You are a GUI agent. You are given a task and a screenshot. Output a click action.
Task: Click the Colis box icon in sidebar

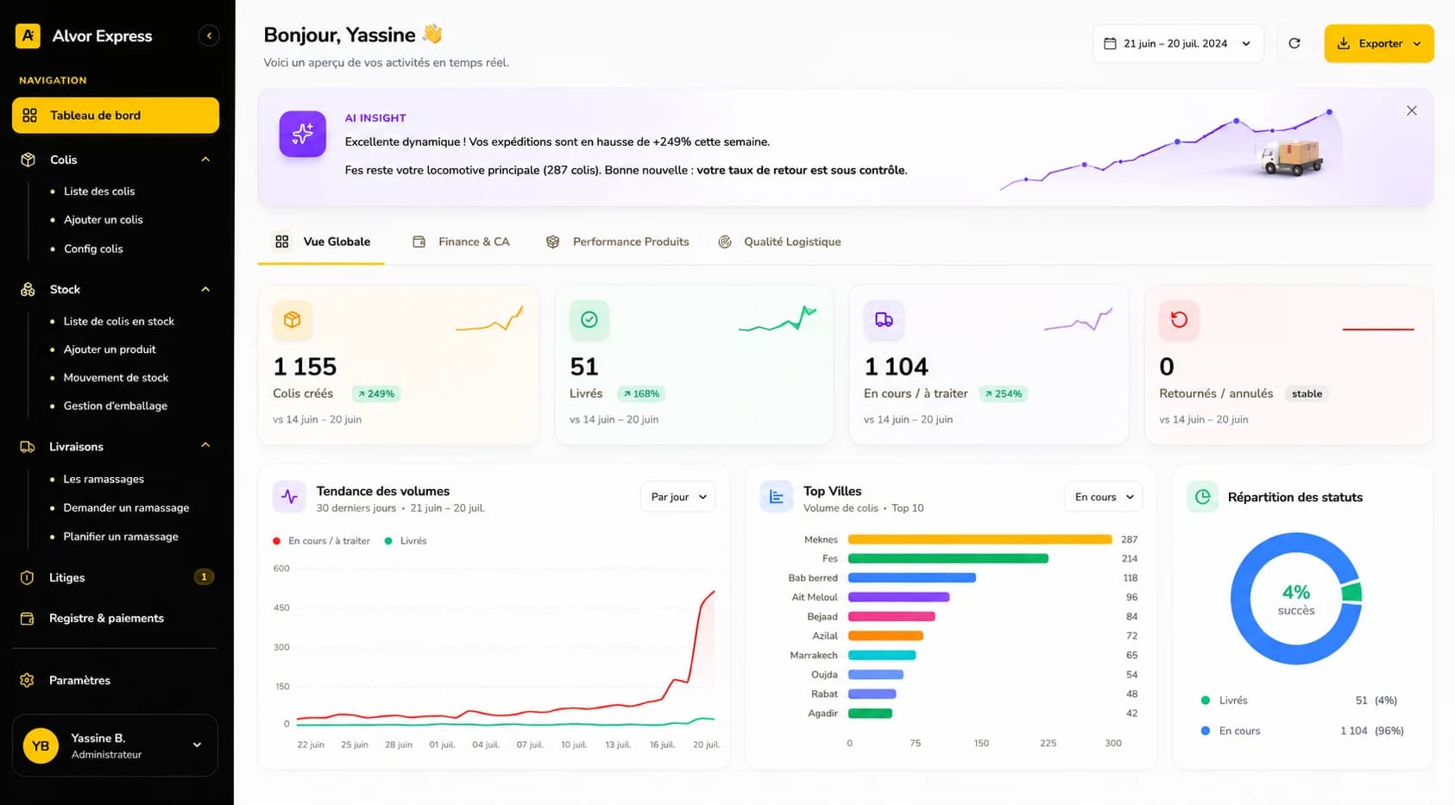[28, 160]
